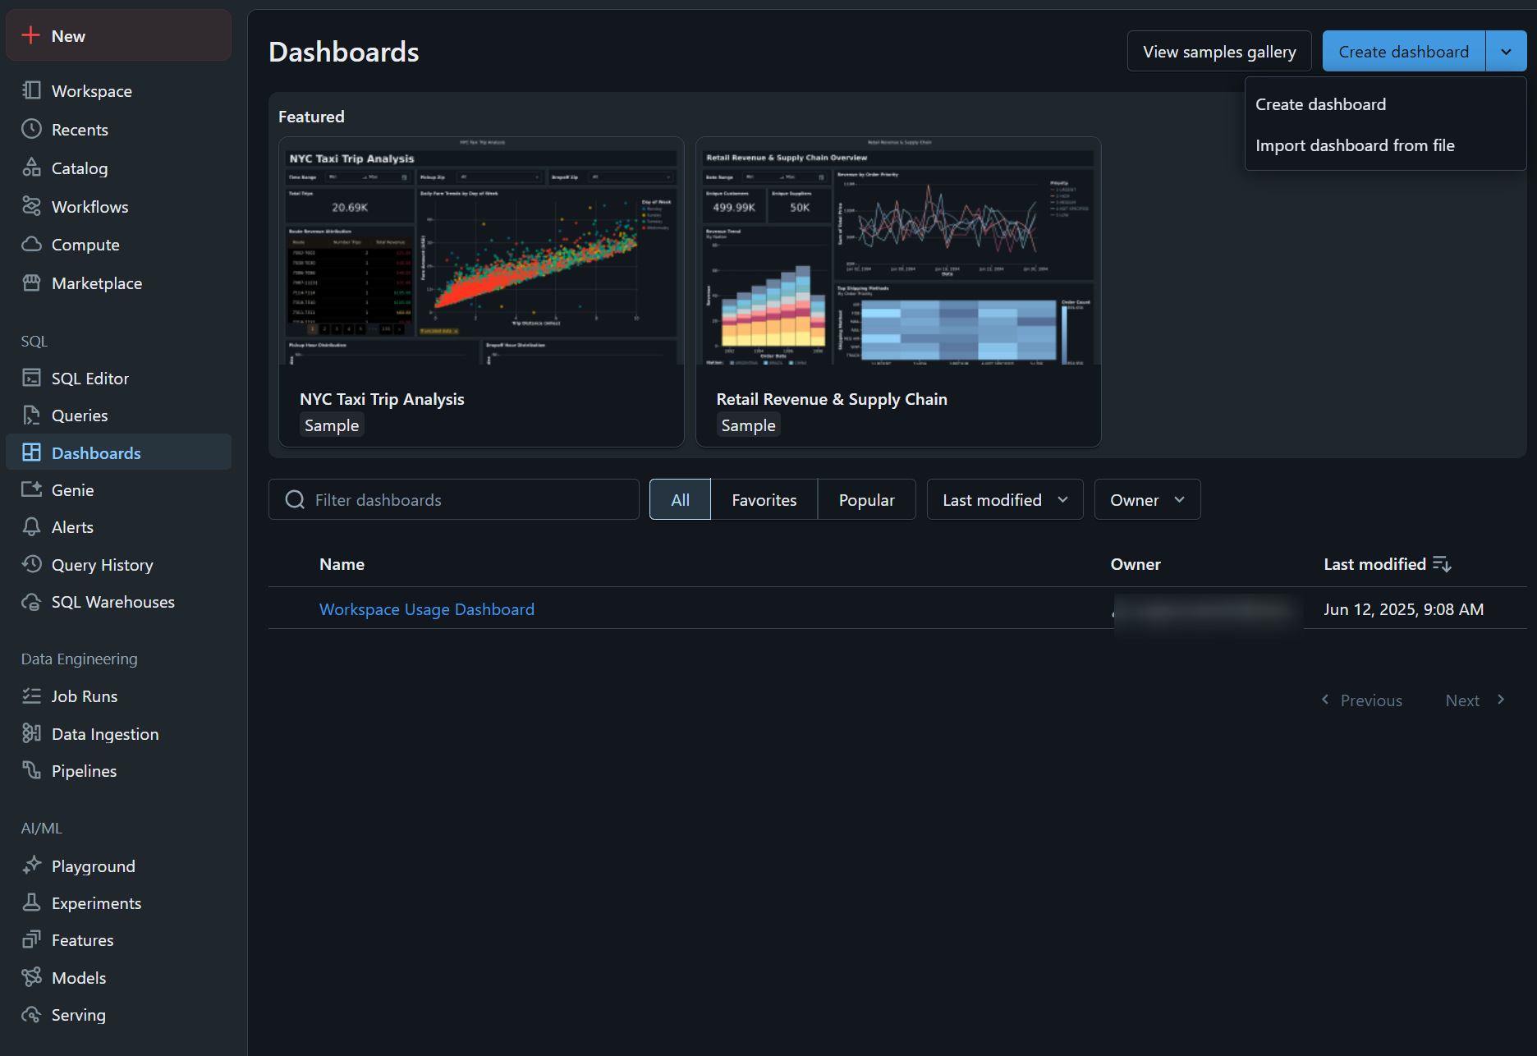
Task: Click the blue Create dashboard button
Action: coord(1403,52)
